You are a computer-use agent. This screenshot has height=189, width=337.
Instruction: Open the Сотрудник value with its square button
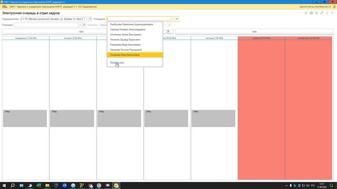[x=177, y=19]
